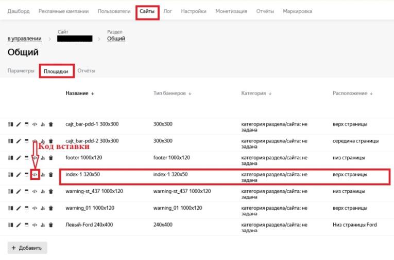Sort table by Расположение column
394x260 pixels.
click(352, 94)
